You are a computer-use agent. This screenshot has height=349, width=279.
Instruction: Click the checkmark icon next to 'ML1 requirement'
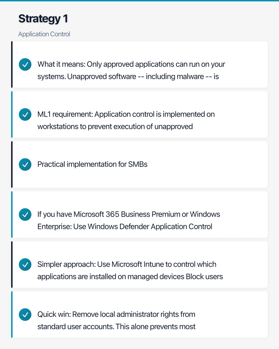[x=25, y=114]
